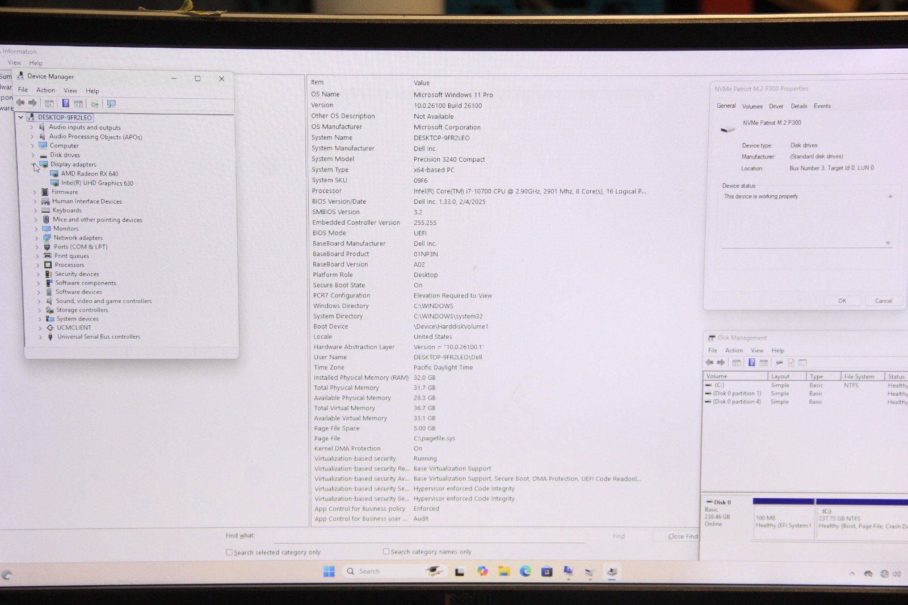Viewport: 908px width, 605px height.
Task: Switch to the Driver tab in NVMe properties
Action: coord(776,106)
